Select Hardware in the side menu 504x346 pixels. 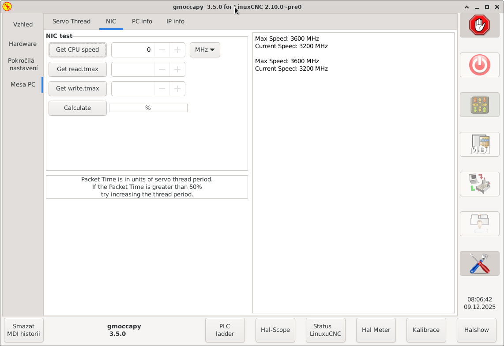(x=23, y=44)
